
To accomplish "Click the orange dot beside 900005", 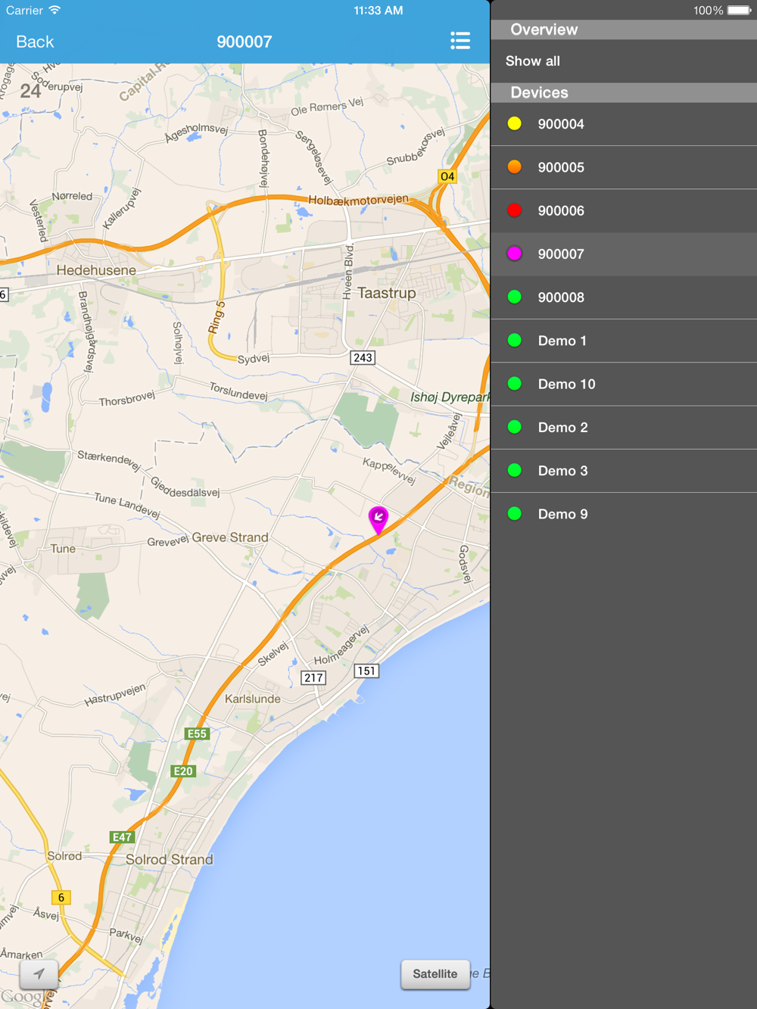I will (515, 167).
